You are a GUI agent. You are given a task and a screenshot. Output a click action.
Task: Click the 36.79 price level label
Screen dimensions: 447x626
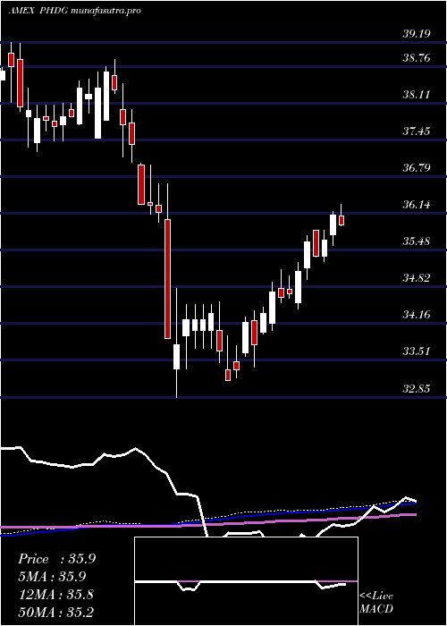417,168
